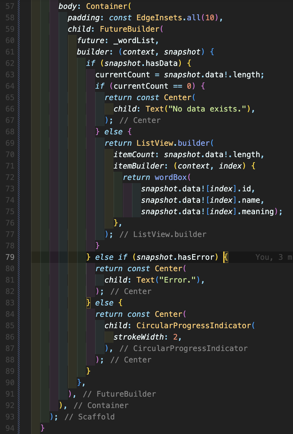The image size is (293, 434).
Task: Click the == operator on line 64
Action: click(178, 86)
